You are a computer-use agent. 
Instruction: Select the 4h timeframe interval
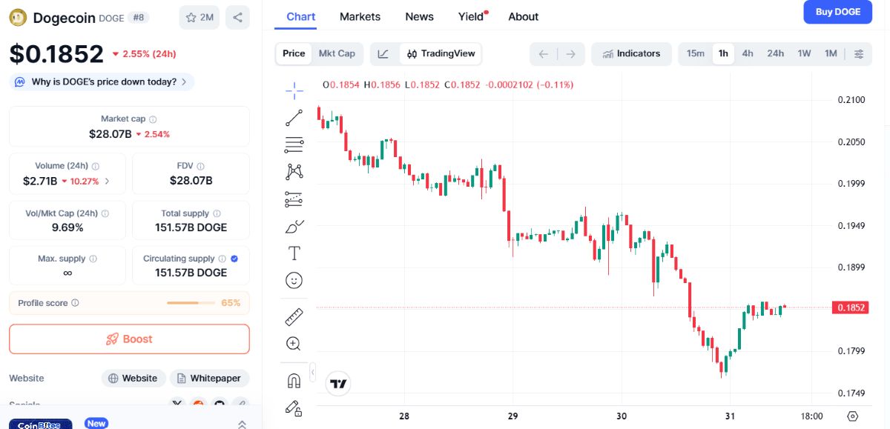[x=748, y=53]
